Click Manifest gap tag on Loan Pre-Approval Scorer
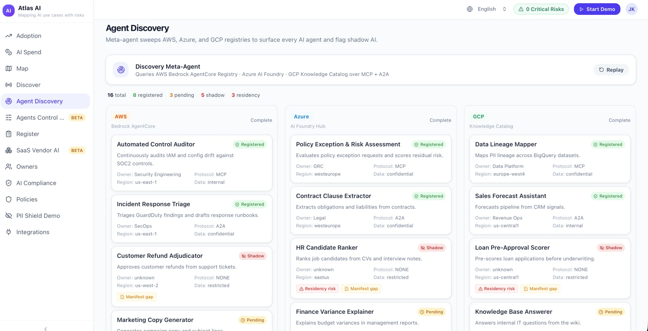This screenshot has width=648, height=331. pyautogui.click(x=540, y=289)
